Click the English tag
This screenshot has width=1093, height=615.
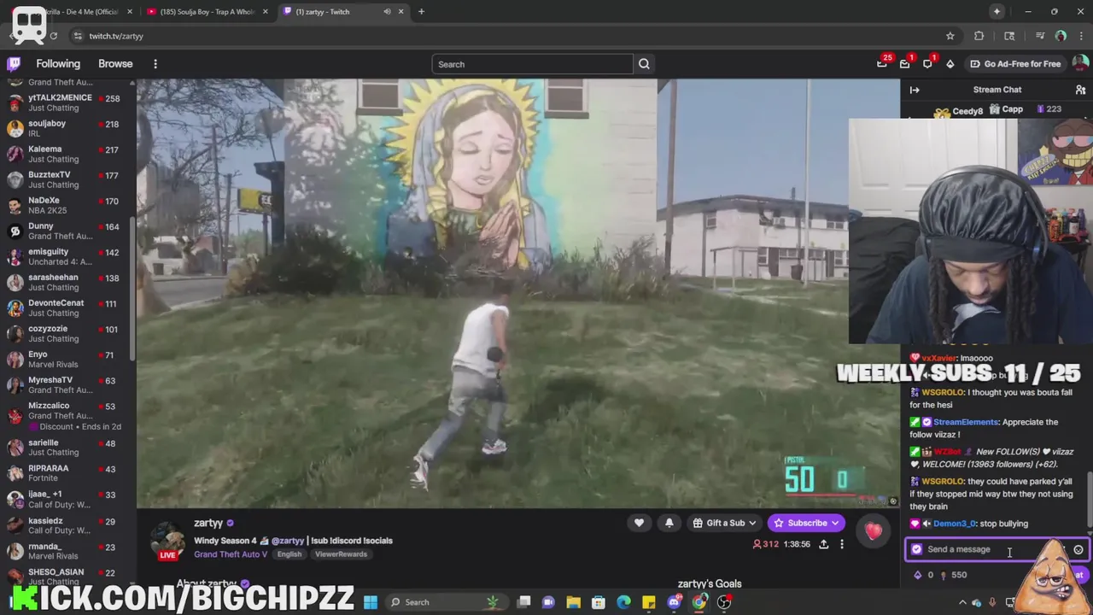pyautogui.click(x=289, y=554)
